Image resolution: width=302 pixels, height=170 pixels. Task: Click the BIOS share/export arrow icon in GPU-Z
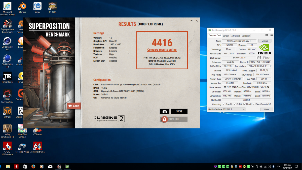tap(259, 58)
